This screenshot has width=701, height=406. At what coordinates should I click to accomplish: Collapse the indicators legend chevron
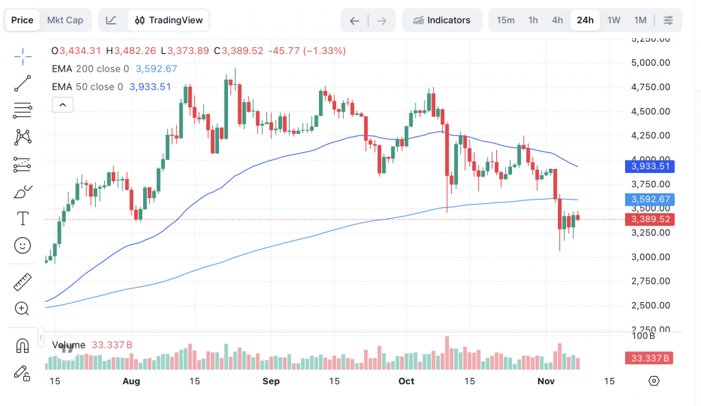tap(62, 104)
